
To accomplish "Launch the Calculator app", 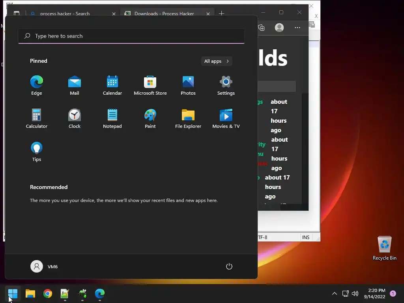I will (37, 118).
